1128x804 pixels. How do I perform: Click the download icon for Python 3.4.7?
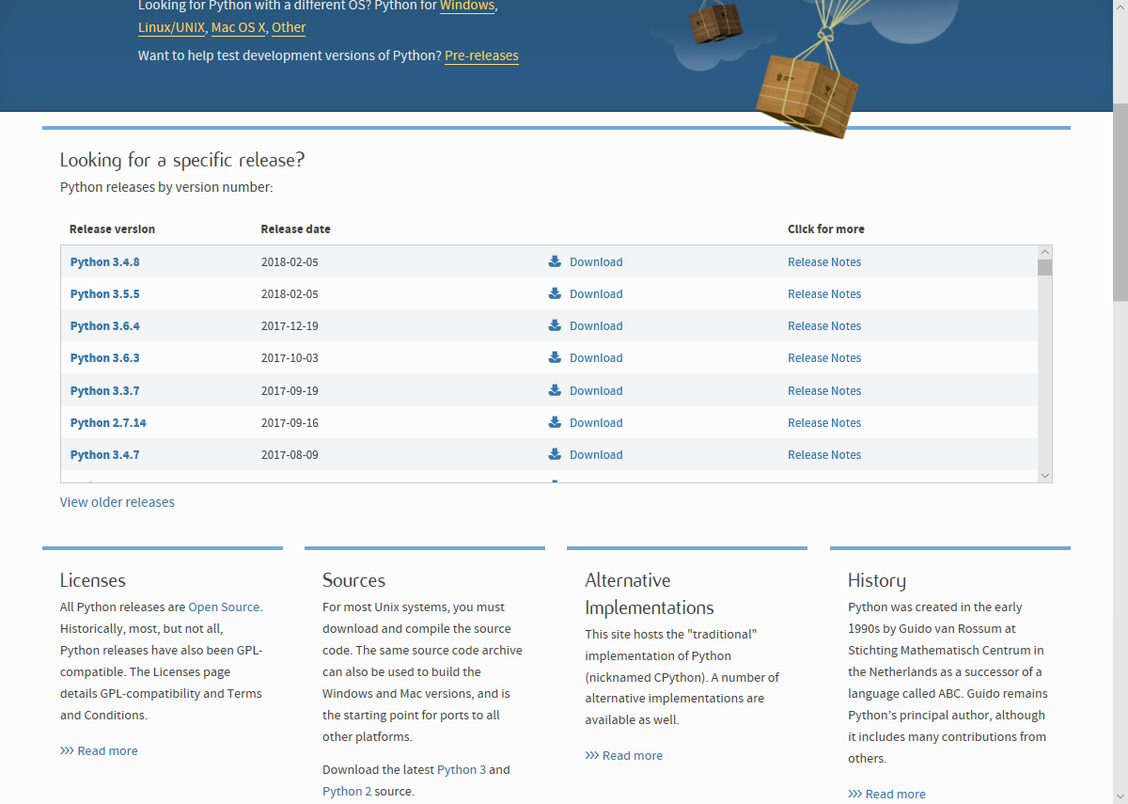[x=555, y=454]
